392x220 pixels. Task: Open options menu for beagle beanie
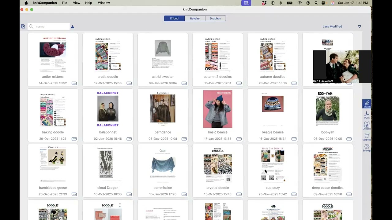294,139
